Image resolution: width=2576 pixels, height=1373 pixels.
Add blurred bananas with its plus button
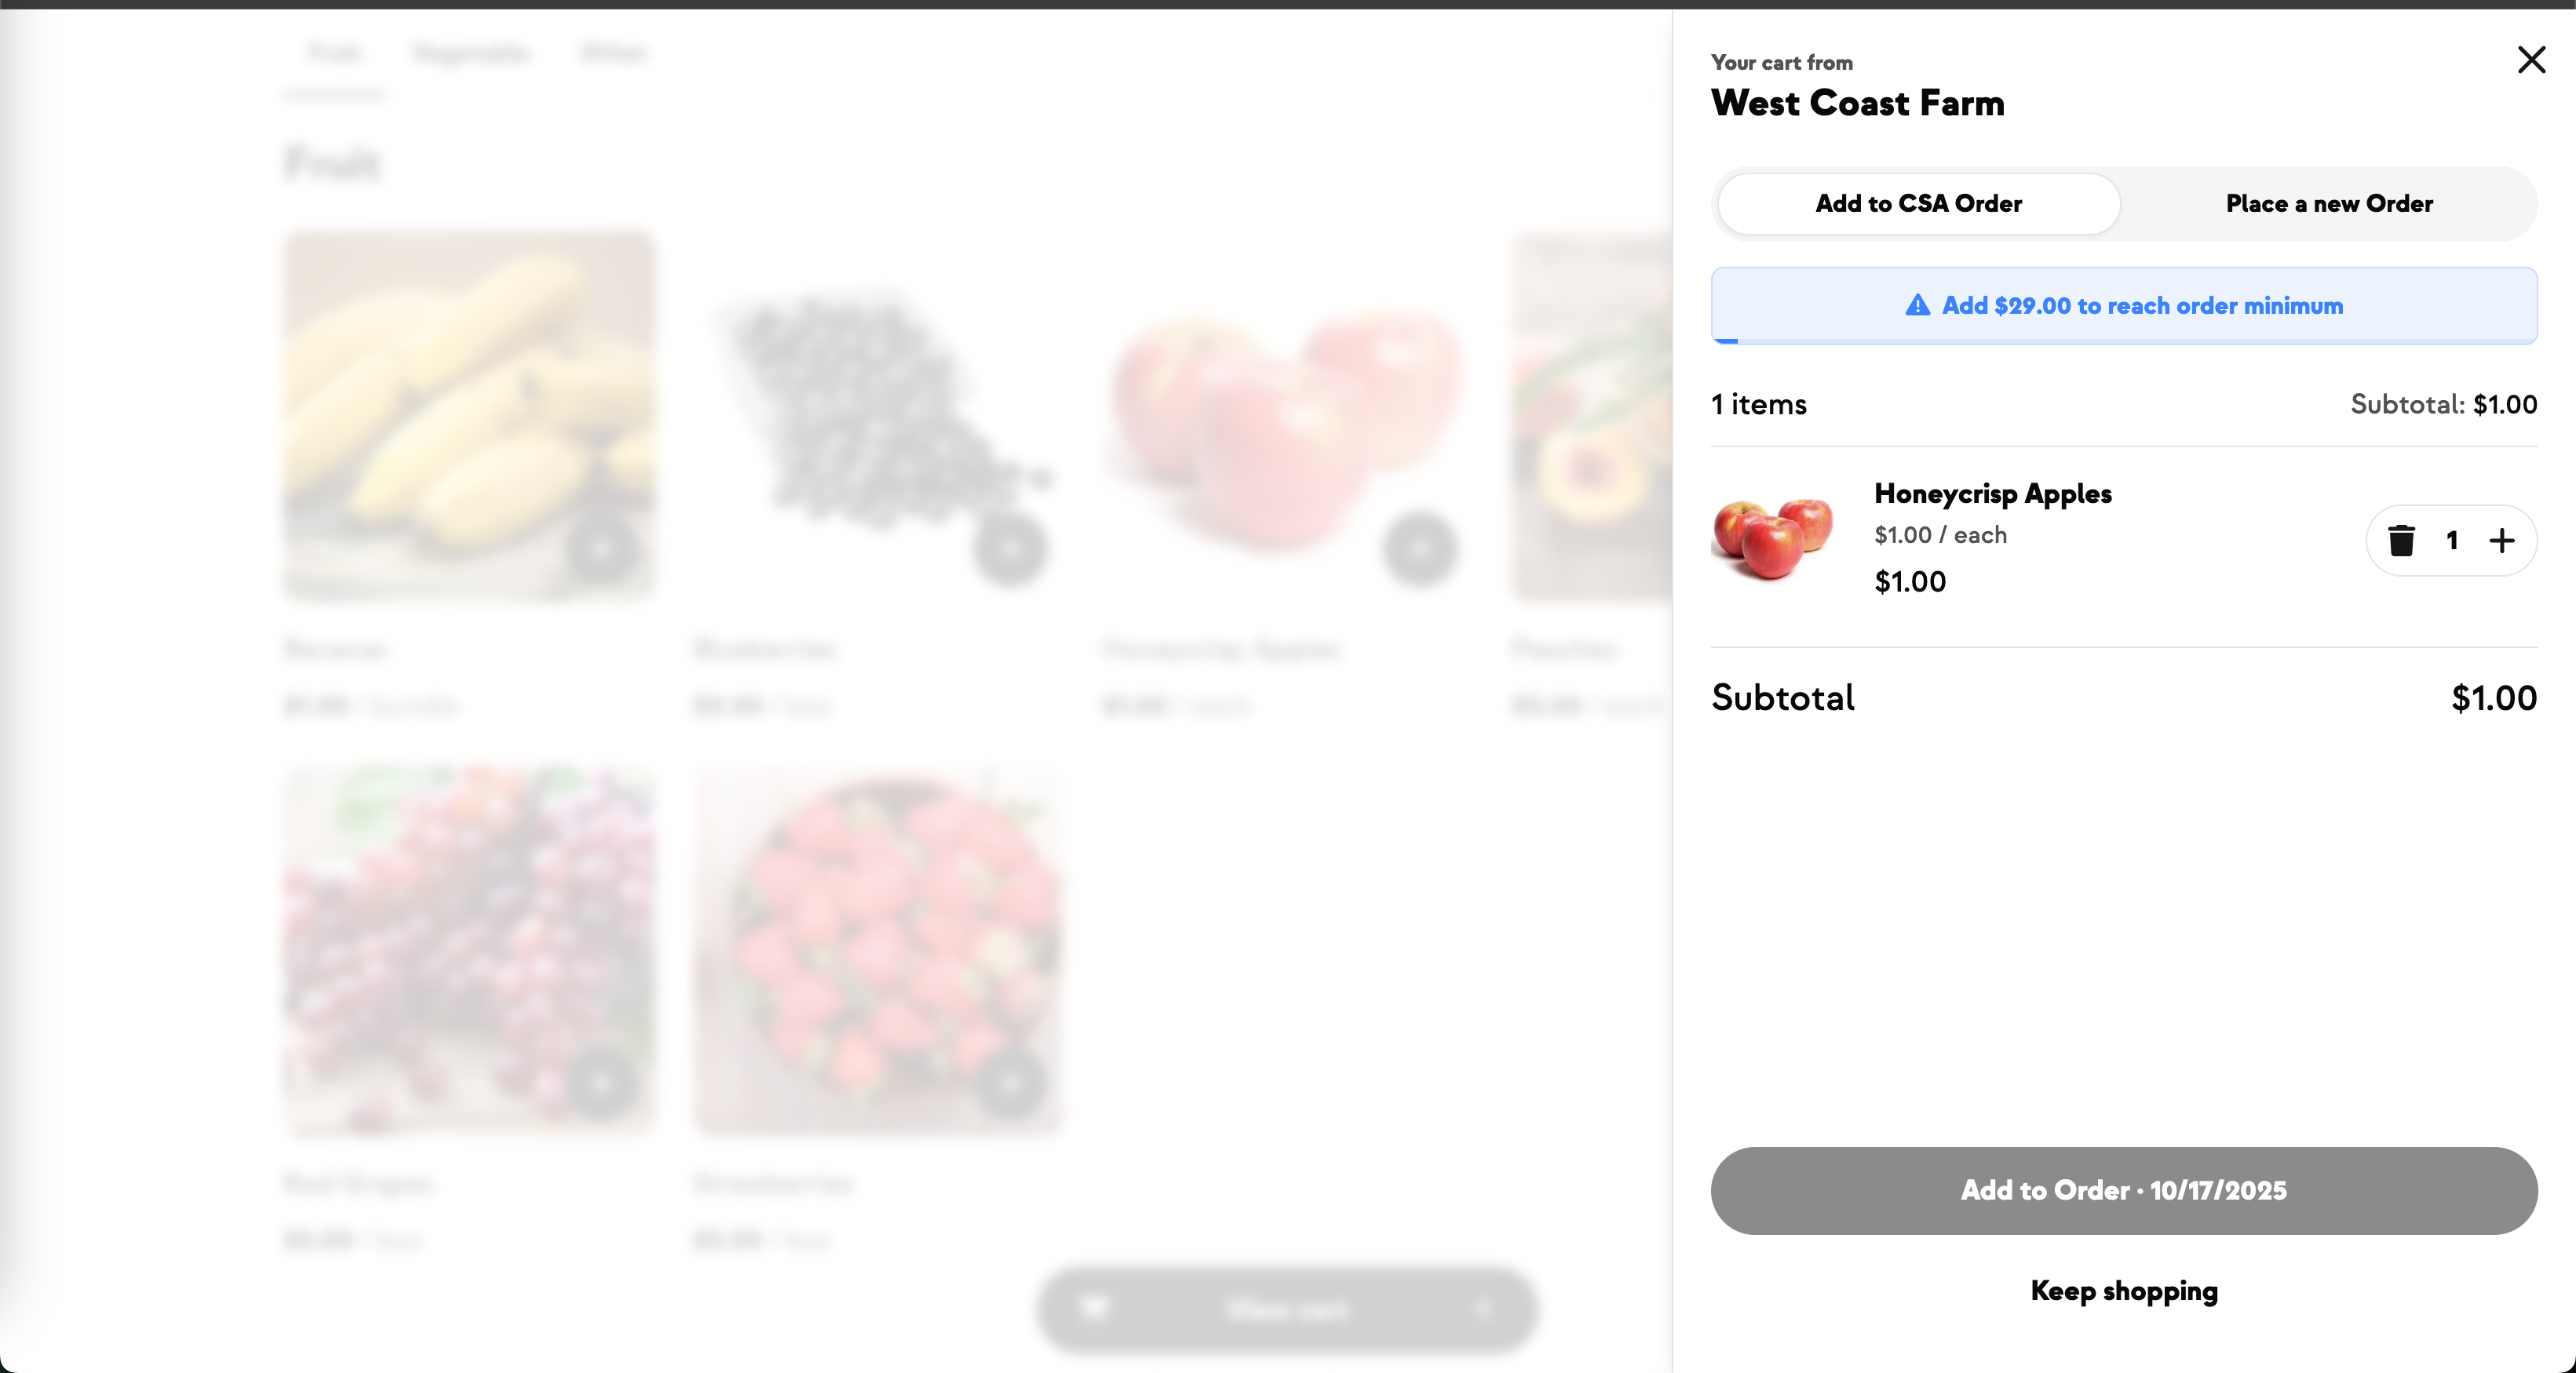[600, 548]
